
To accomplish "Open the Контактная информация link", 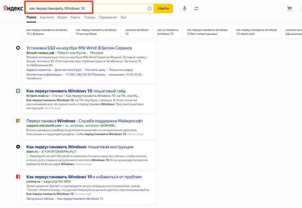I will (44, 75).
